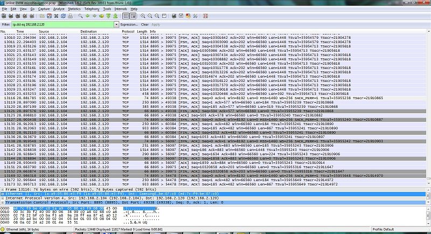Click the green display filter field
This screenshot has height=234, width=431.
(62, 24)
